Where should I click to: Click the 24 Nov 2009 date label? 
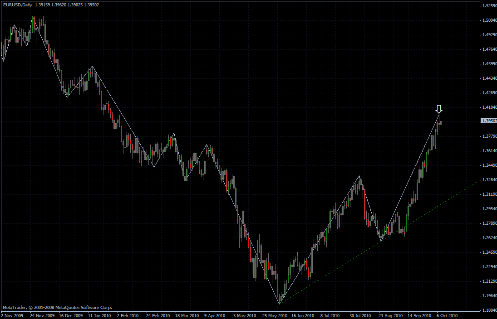(x=42, y=315)
